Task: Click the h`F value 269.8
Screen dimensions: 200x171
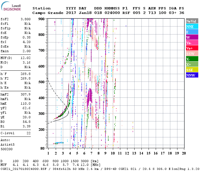Action: 25,74
